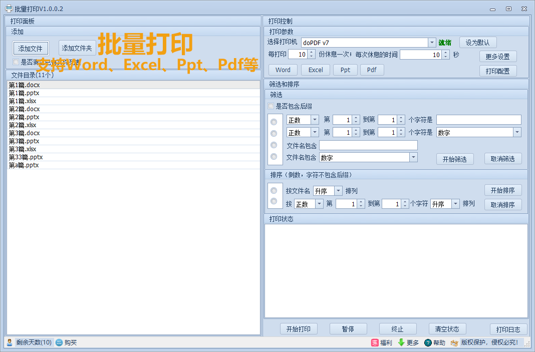Viewport: 535px width, 352px height.
Task: Open the printer selection dropdown doPDF v7
Action: click(x=432, y=43)
